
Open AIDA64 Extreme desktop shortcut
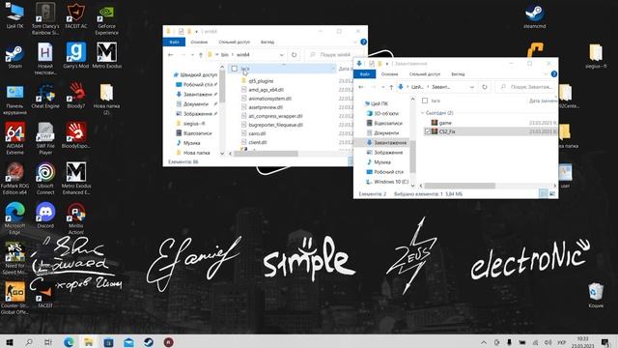pyautogui.click(x=15, y=138)
